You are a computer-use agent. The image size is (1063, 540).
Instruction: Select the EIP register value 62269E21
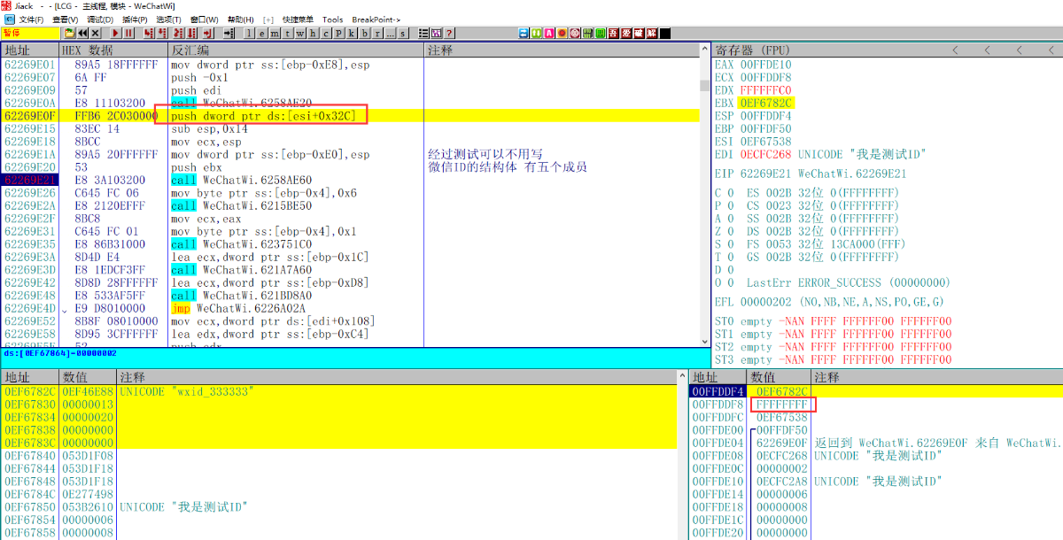tap(766, 174)
